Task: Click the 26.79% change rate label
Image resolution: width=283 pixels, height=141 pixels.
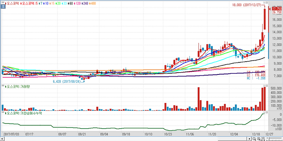Action: [x=277, y=12]
